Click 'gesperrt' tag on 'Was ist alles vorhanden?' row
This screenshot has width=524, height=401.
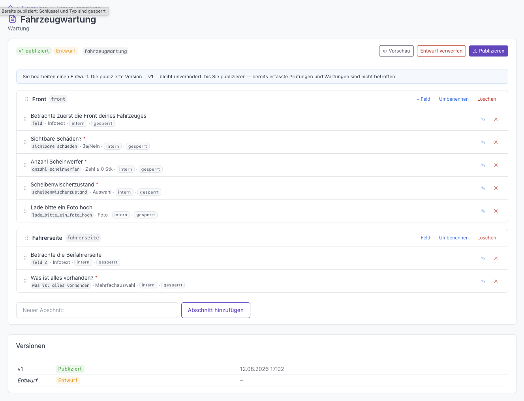pos(173,285)
